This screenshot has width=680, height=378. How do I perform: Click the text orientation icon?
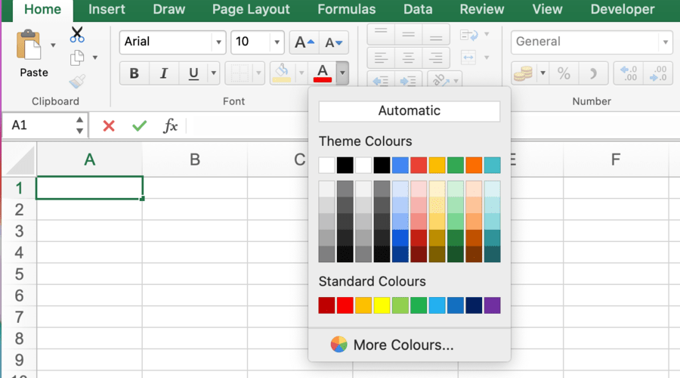click(440, 80)
